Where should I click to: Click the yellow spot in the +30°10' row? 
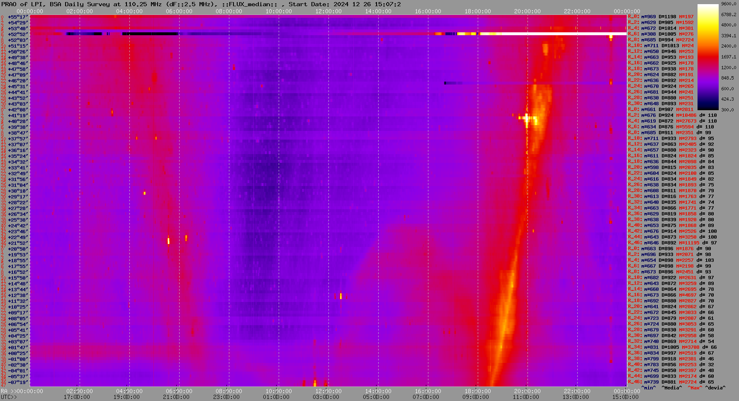click(144, 193)
